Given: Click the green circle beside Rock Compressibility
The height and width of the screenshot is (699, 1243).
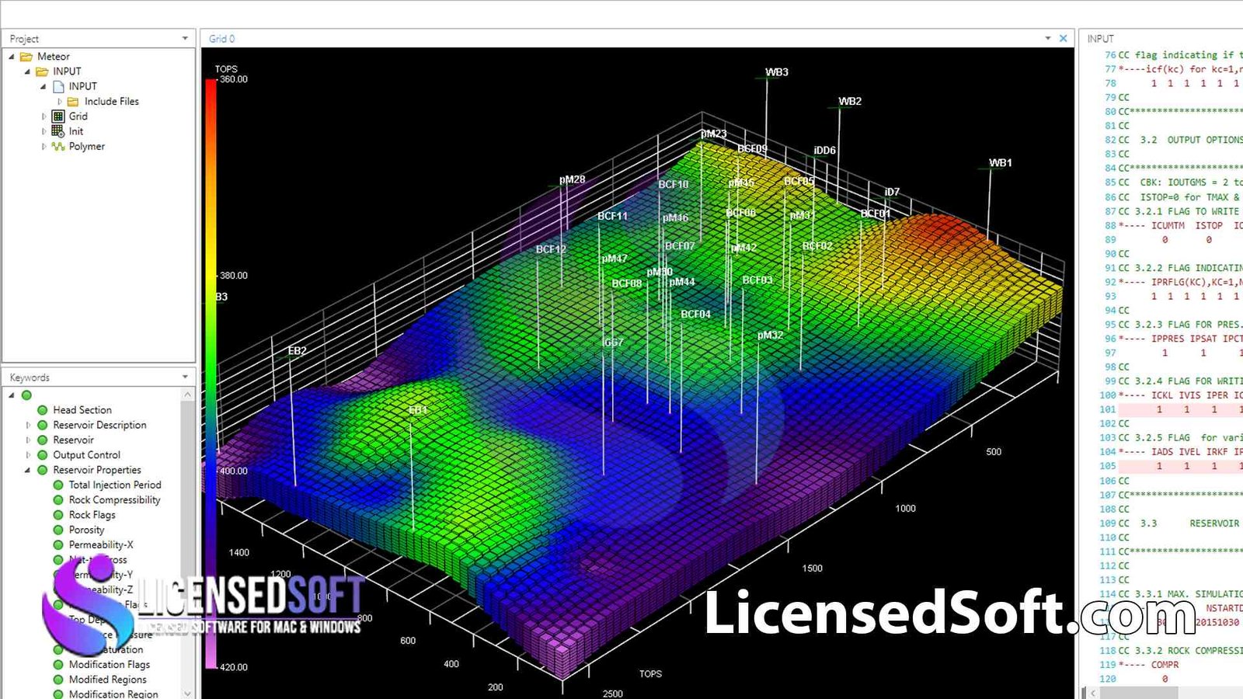Looking at the screenshot, I should [x=58, y=500].
